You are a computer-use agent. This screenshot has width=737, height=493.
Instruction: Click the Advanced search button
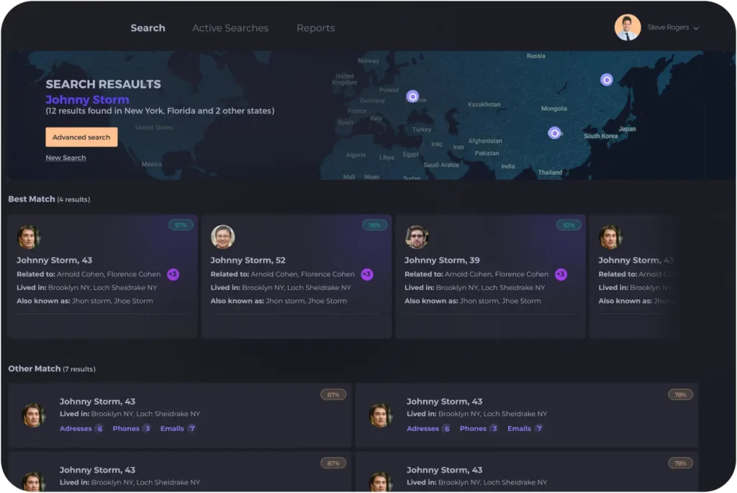point(81,137)
